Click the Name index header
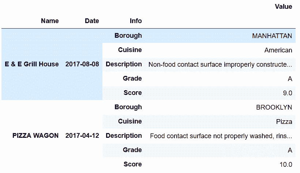300x173 pixels. tap(50, 21)
